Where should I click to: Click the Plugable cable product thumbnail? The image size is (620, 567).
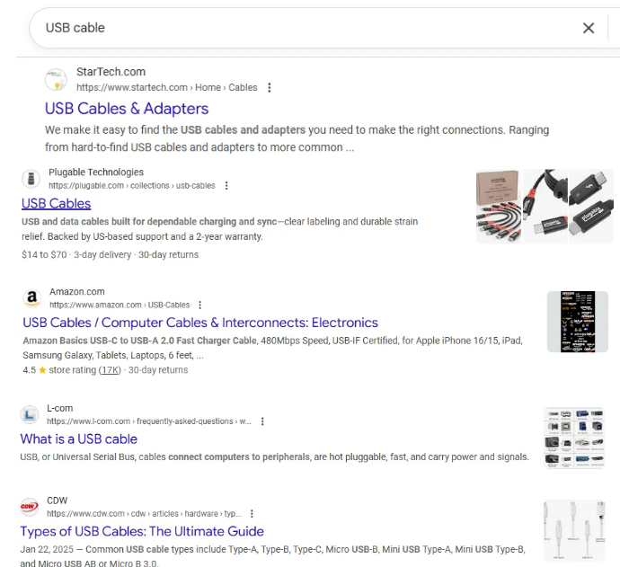(540, 207)
